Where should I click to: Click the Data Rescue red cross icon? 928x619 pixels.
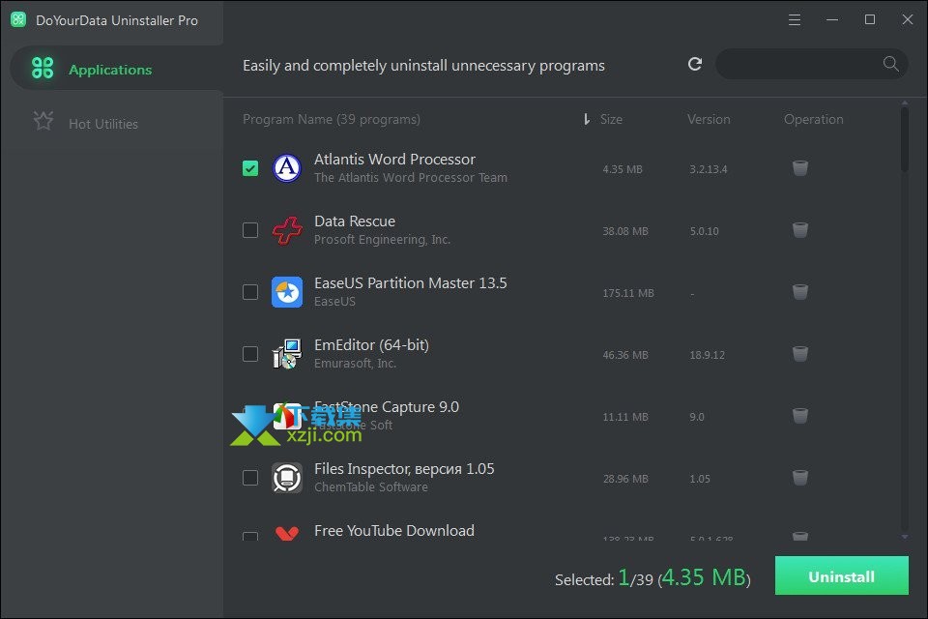pos(287,230)
